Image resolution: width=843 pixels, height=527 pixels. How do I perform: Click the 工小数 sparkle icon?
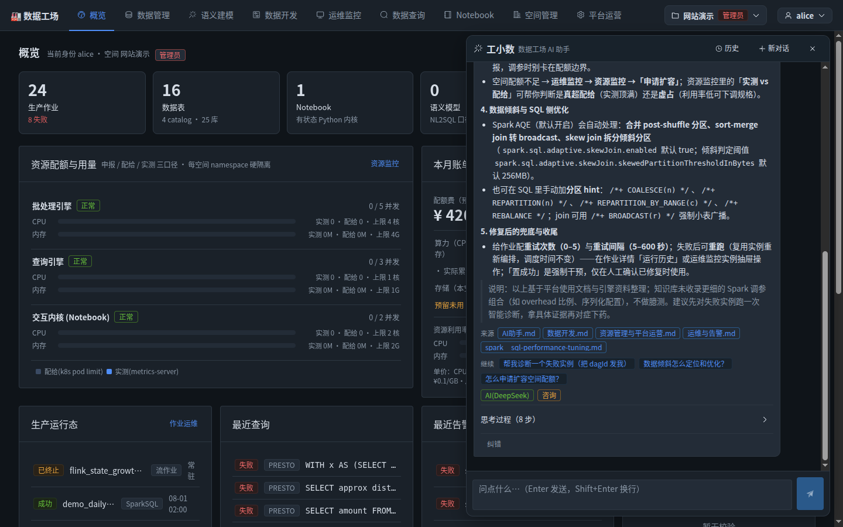pos(478,49)
